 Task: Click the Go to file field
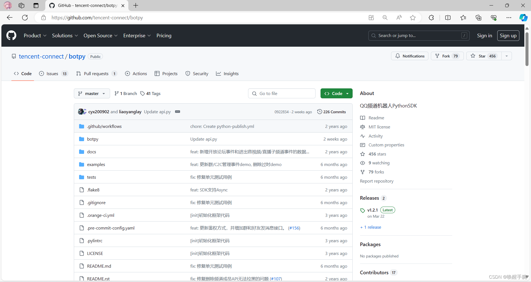tap(282, 93)
